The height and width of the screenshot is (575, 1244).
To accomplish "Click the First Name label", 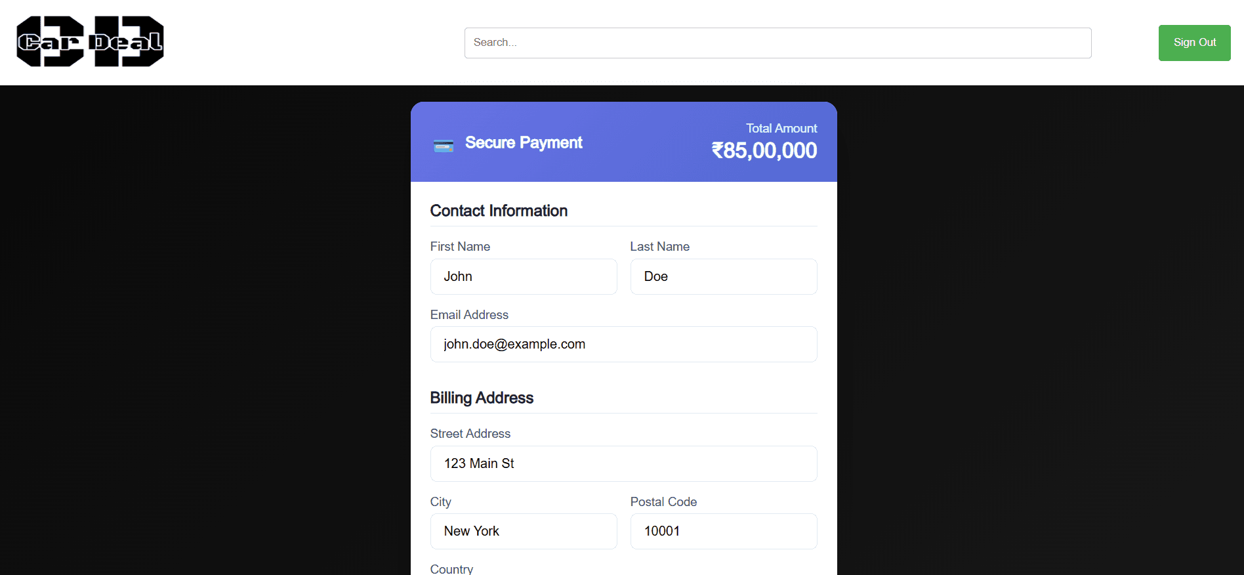I will coord(460,246).
